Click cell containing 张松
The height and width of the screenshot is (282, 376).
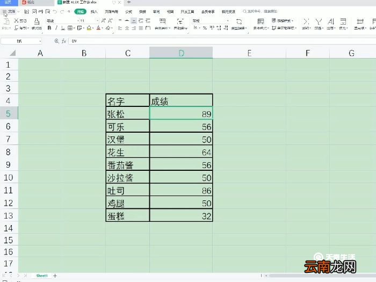[x=128, y=113]
